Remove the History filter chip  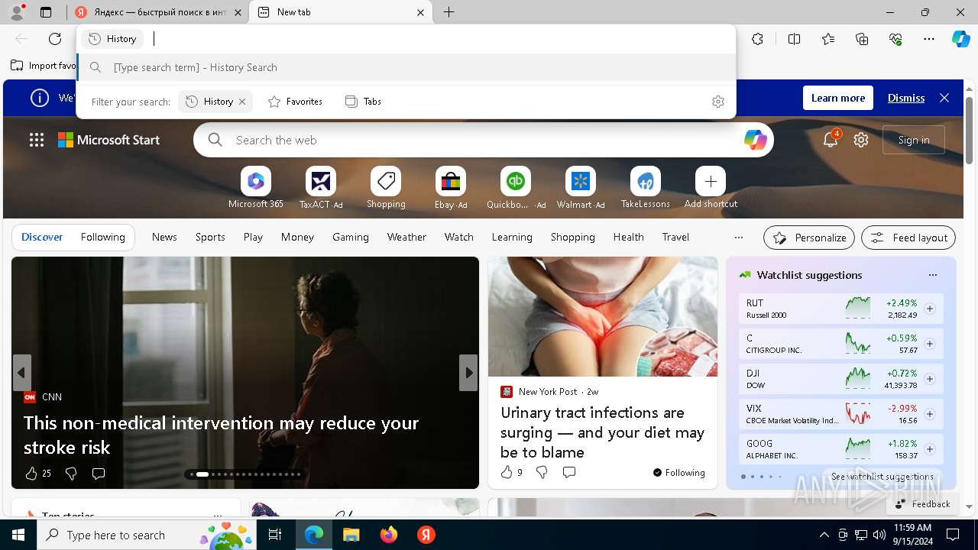[242, 102]
